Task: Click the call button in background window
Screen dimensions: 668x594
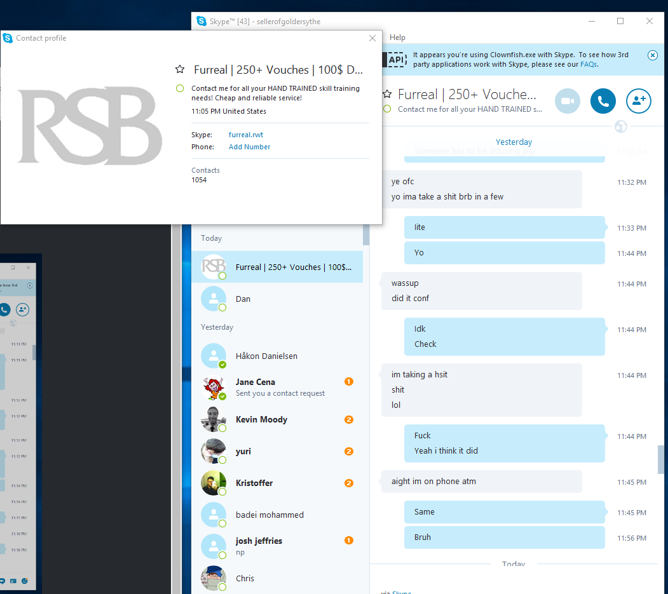Action: click(4, 309)
